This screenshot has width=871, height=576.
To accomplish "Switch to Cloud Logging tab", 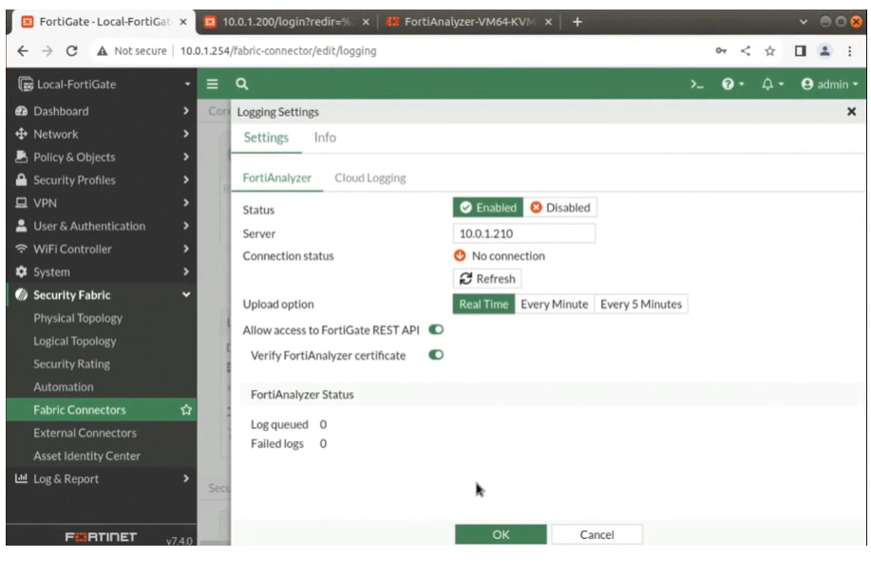I will 369,178.
